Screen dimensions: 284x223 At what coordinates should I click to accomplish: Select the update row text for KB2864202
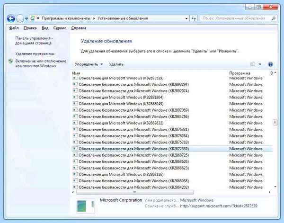133,187
